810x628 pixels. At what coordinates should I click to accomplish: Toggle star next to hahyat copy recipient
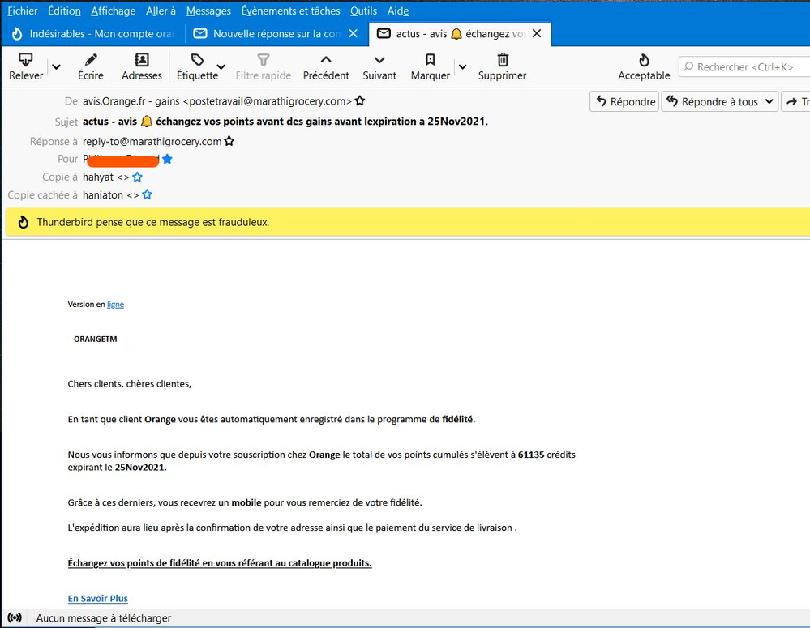(137, 177)
